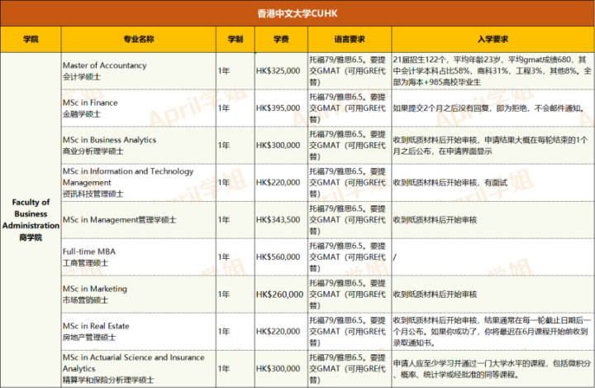Select the MSc in Marketing cell
Screen dimensions: 595x388
point(139,295)
